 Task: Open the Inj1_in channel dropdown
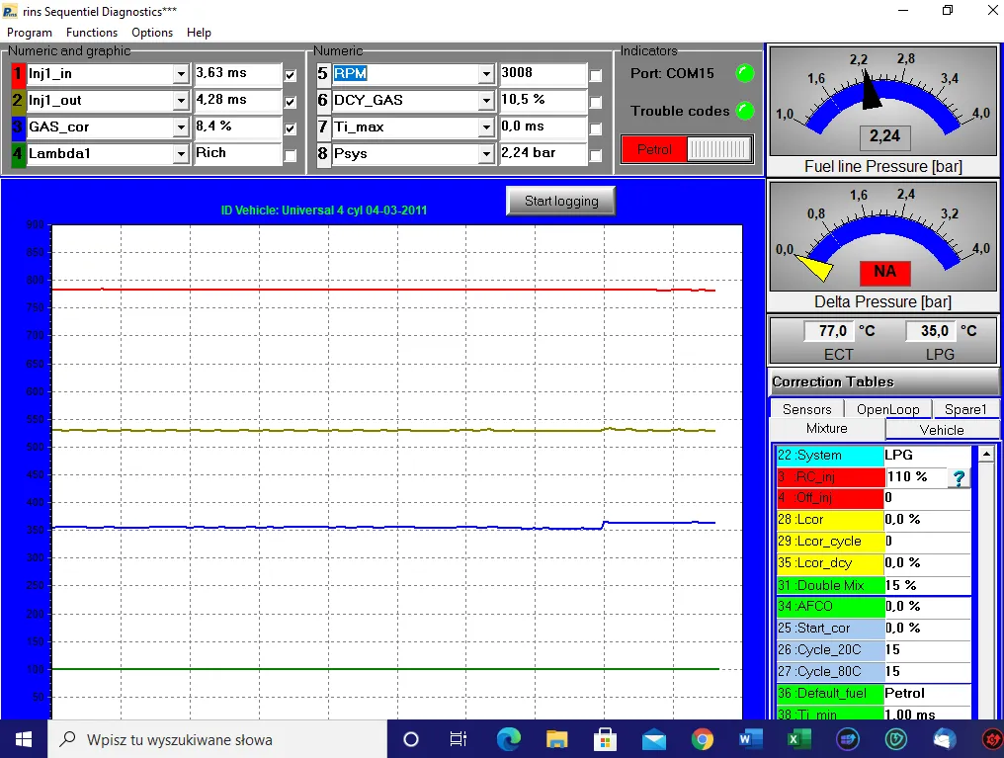[181, 74]
